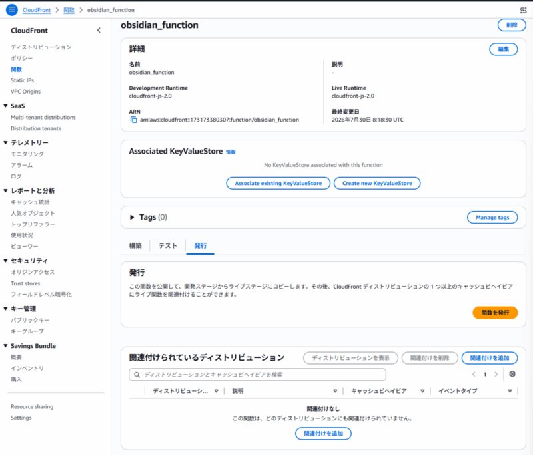Open Settings in sidebar
The image size is (533, 455).
click(x=21, y=418)
